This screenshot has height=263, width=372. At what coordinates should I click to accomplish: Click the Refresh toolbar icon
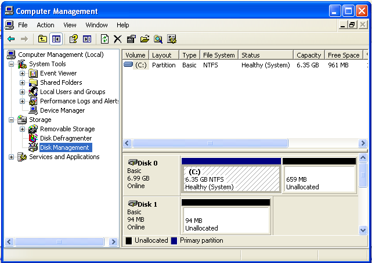pyautogui.click(x=104, y=39)
